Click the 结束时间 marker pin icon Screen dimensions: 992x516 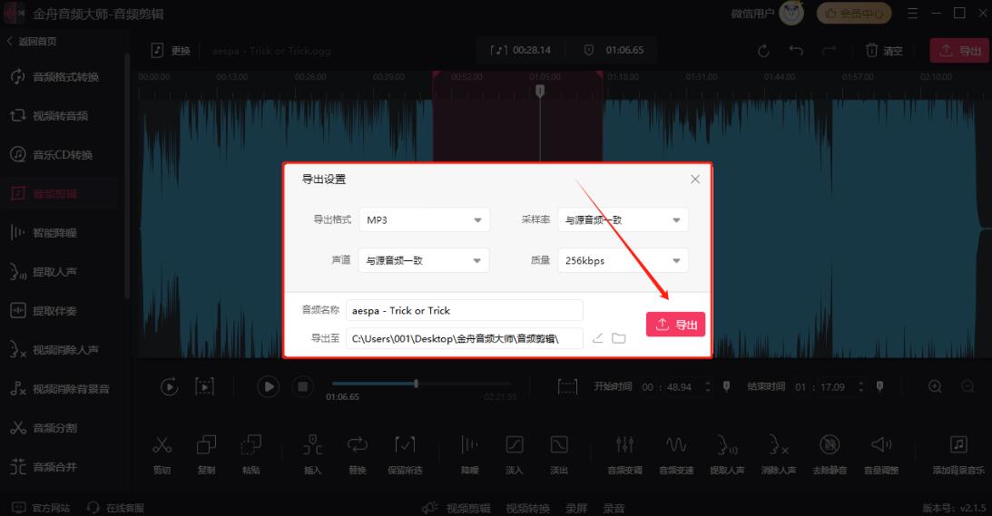[879, 386]
